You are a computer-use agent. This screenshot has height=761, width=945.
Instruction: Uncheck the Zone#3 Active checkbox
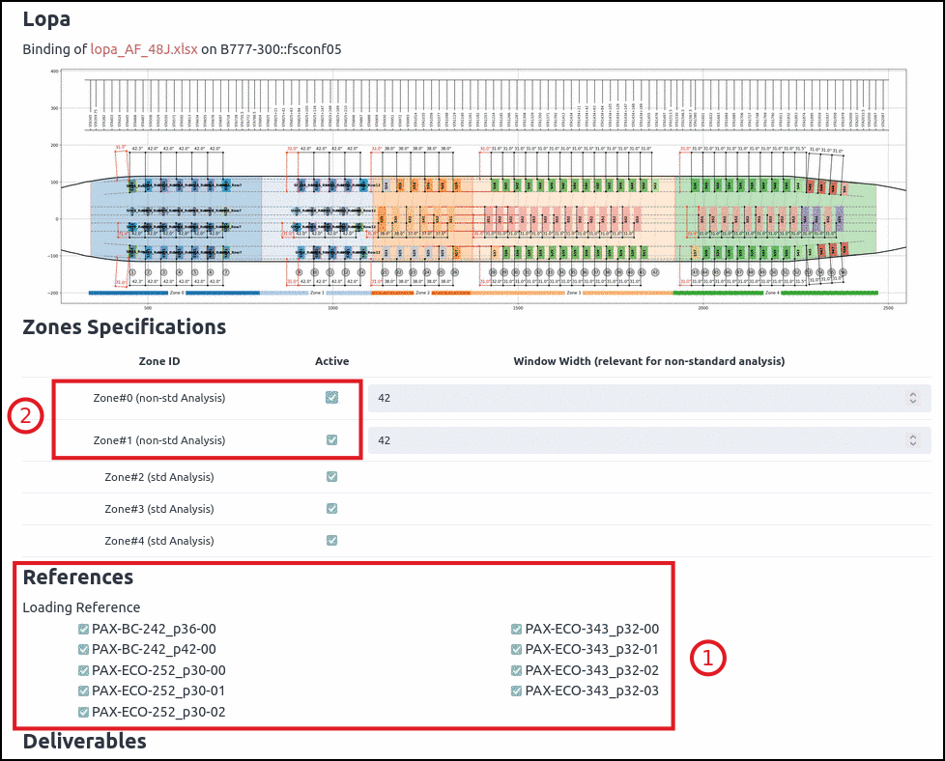(332, 508)
